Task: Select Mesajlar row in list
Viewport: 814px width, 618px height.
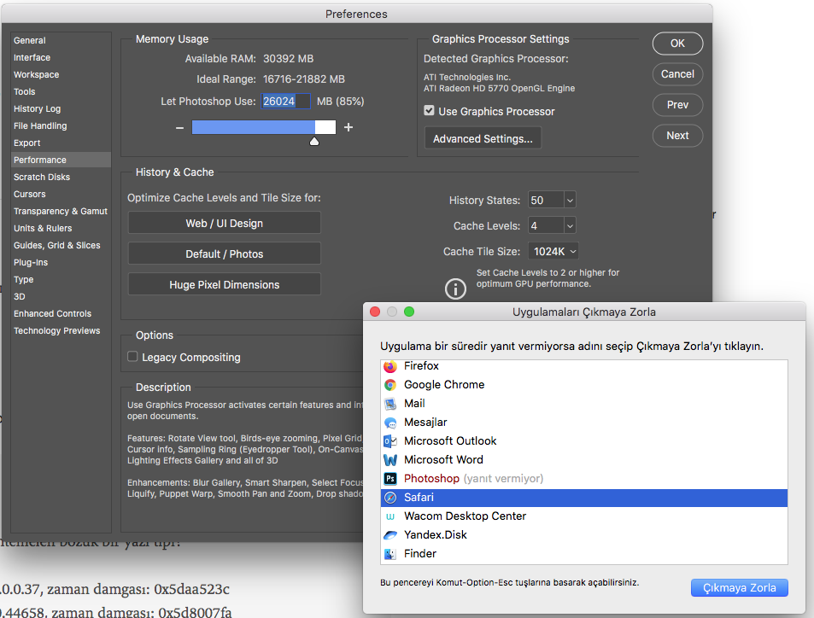Action: [584, 423]
